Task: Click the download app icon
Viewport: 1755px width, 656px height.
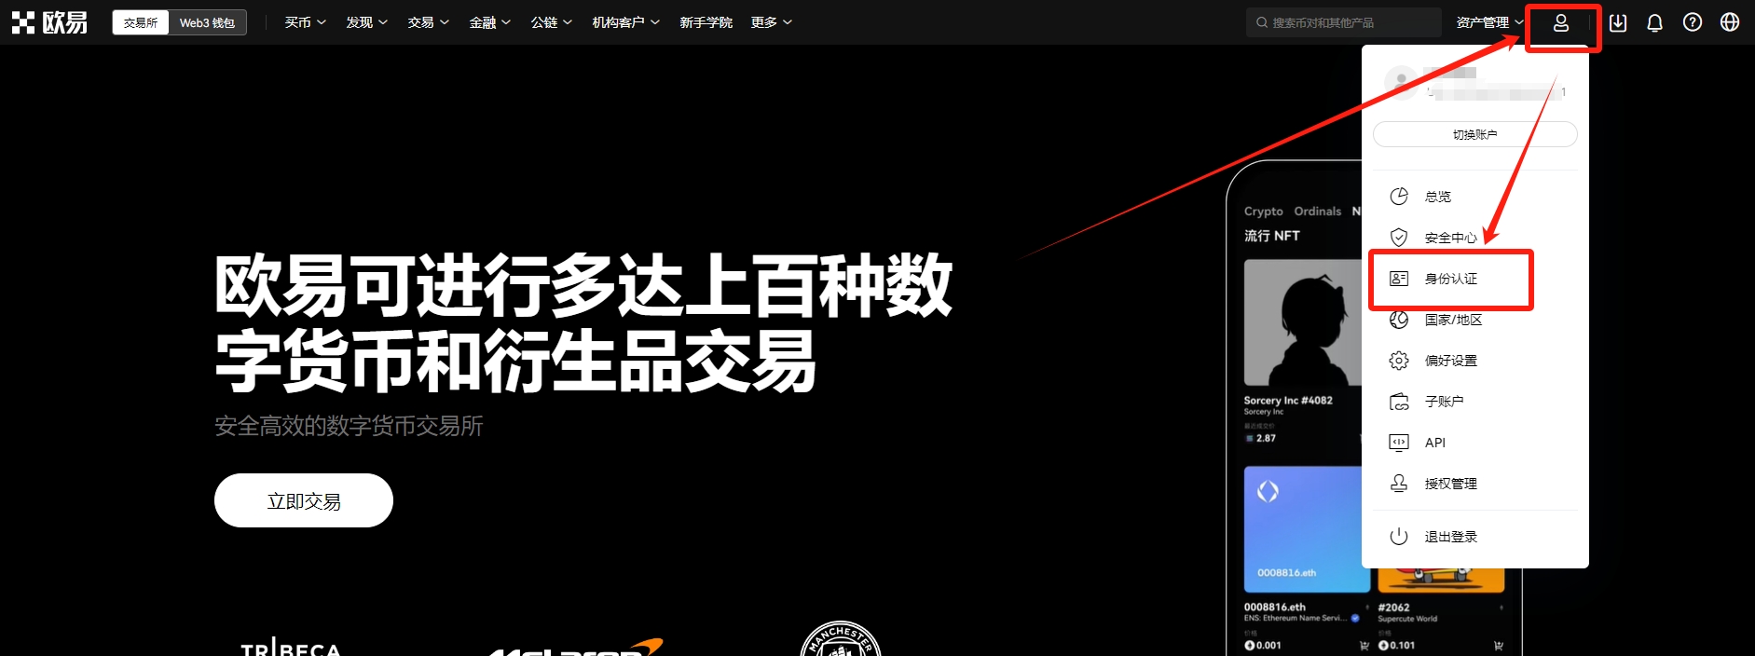Action: pos(1618,22)
